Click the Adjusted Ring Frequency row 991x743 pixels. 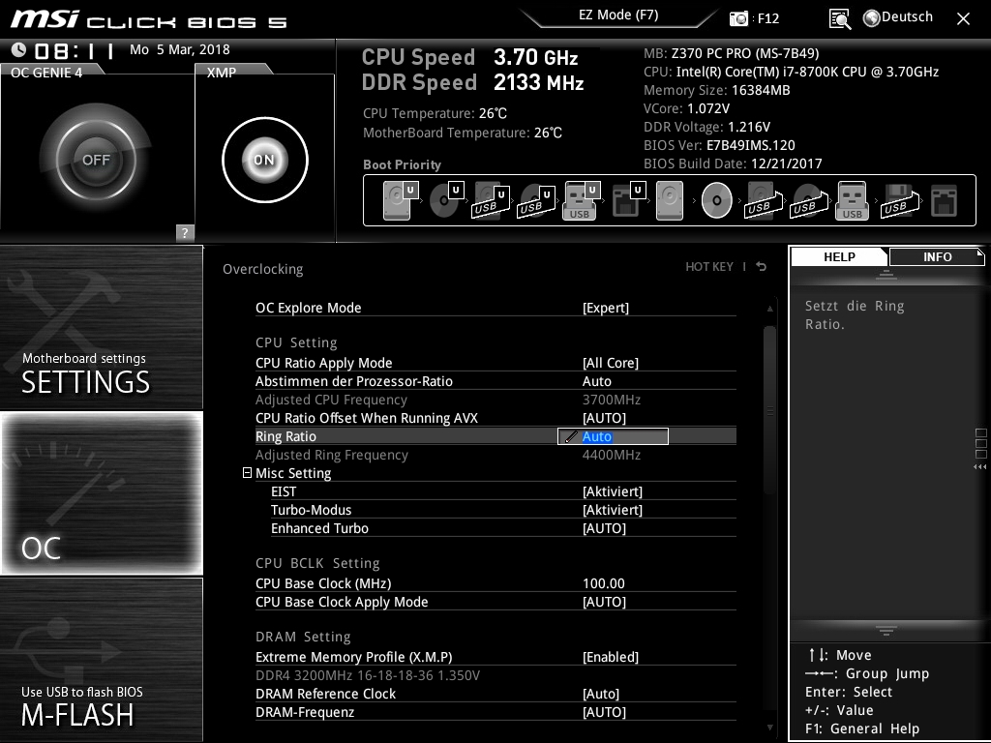(x=495, y=455)
